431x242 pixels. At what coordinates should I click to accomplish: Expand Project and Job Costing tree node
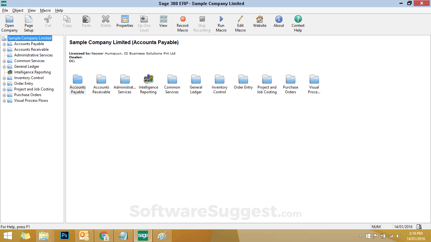coord(4,89)
